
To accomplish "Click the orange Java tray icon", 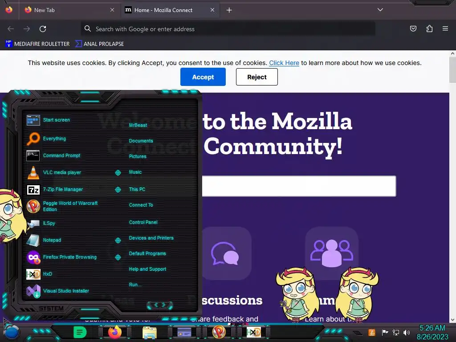I will pos(372,332).
